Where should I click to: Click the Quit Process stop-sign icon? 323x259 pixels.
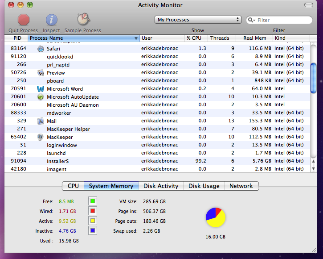pos(24,20)
